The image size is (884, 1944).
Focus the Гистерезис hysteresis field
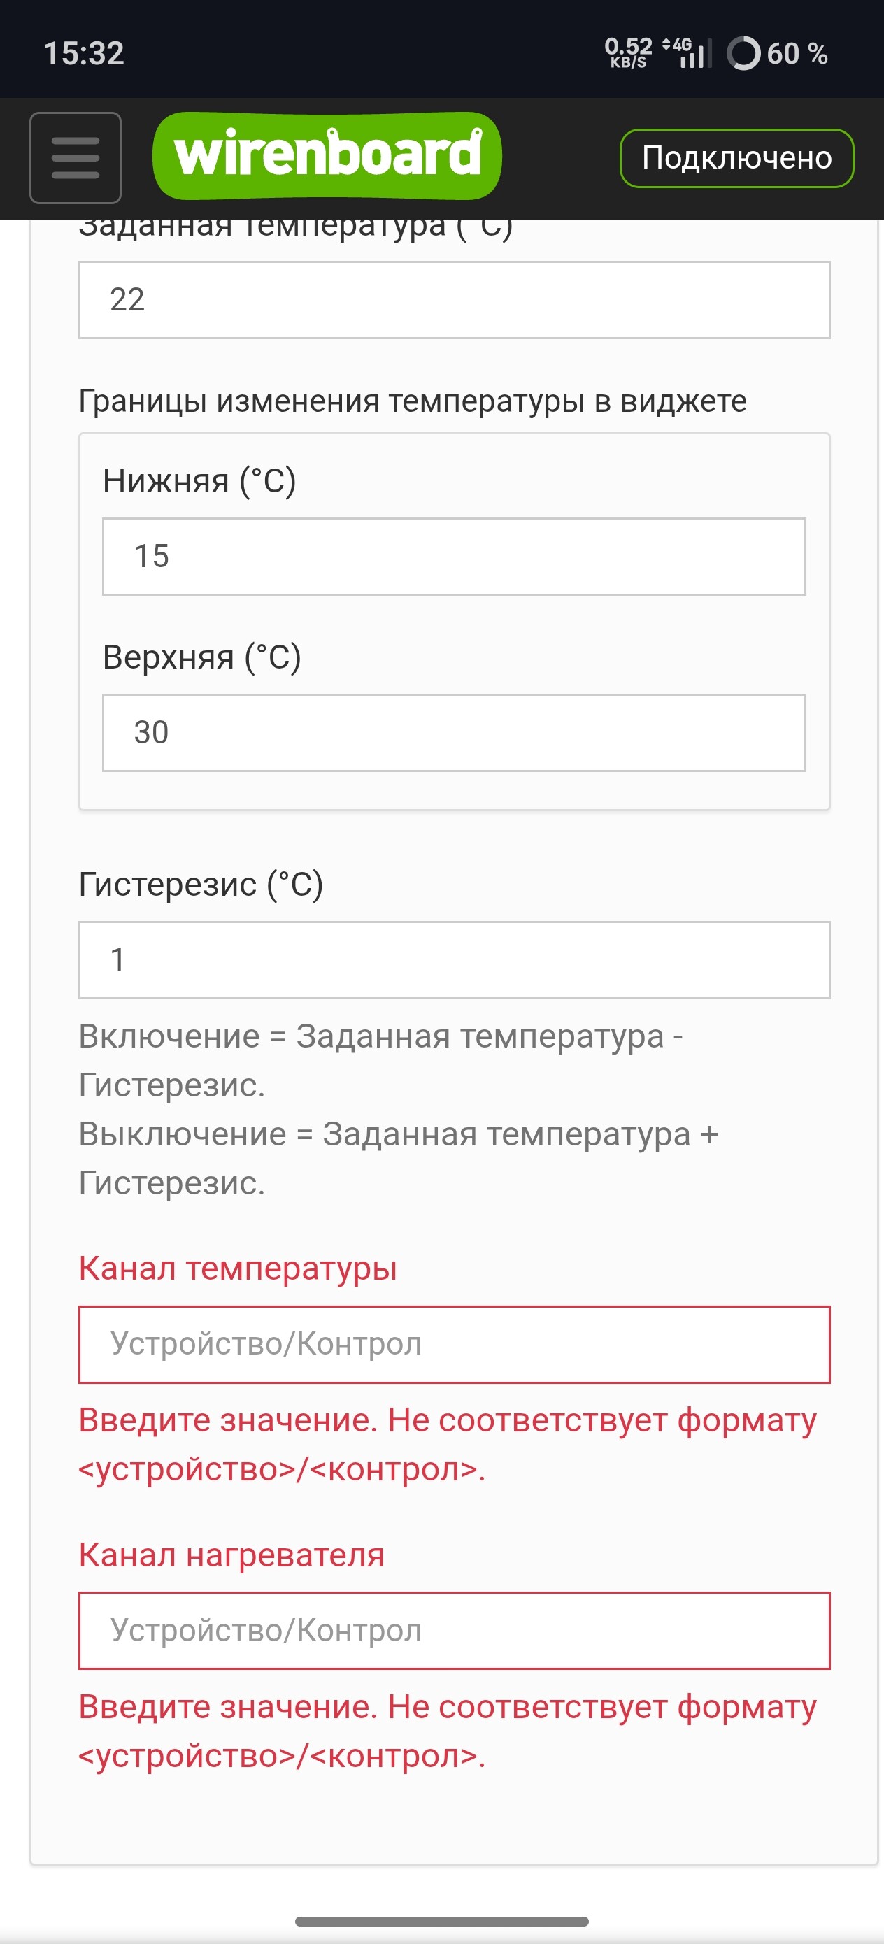point(455,960)
